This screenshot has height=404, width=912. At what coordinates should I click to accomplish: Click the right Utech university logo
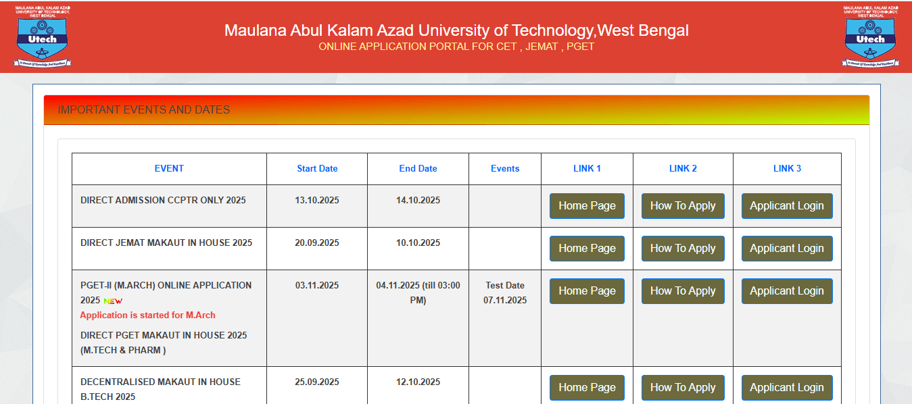871,35
